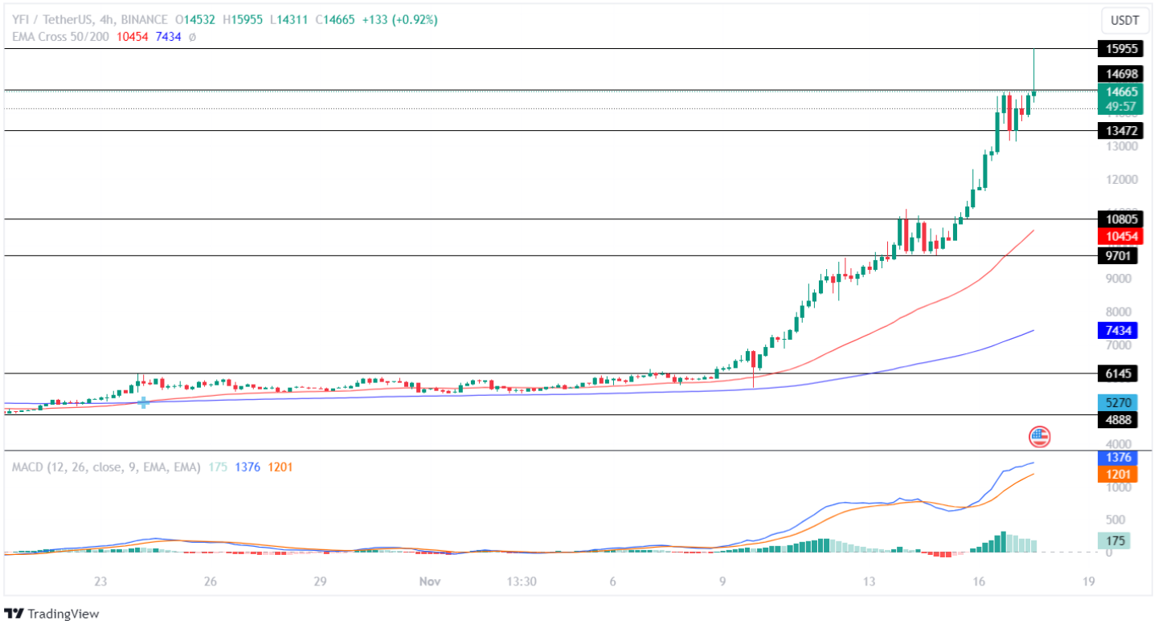The image size is (1158, 624).
Task: Click the 15955 horizontal line price label
Action: coord(1119,49)
